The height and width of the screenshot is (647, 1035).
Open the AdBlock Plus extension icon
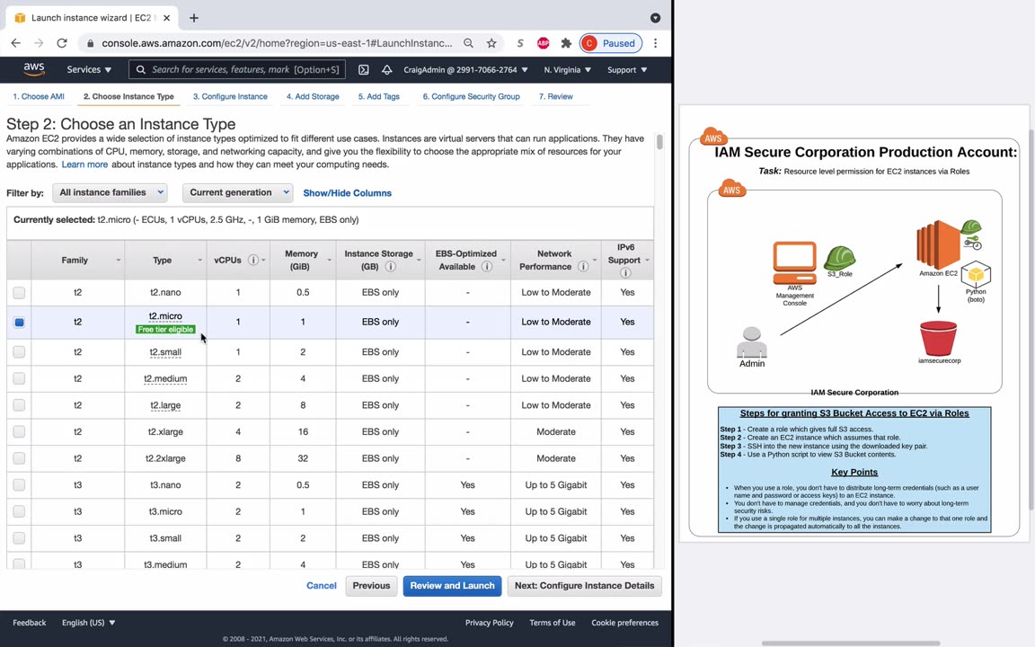tap(544, 43)
